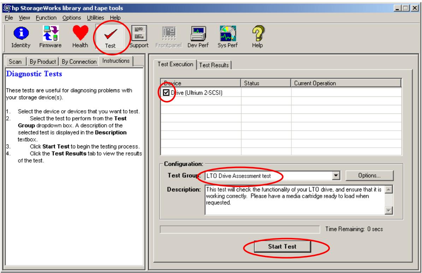Open the Identity toolbar icon
This screenshot has height=273, width=422.
21,37
